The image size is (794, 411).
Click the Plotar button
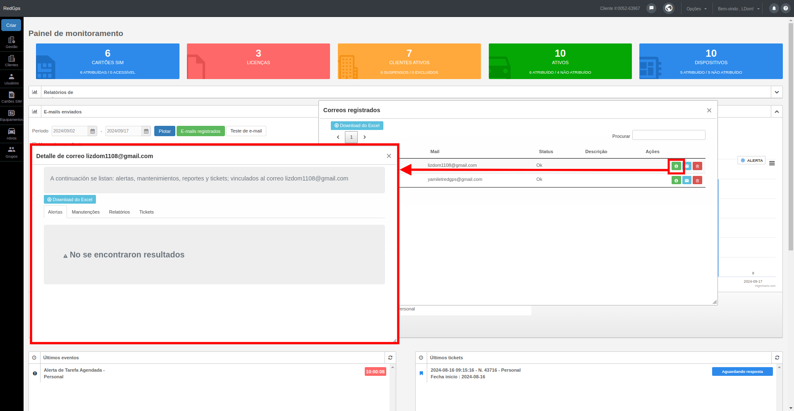pos(165,131)
